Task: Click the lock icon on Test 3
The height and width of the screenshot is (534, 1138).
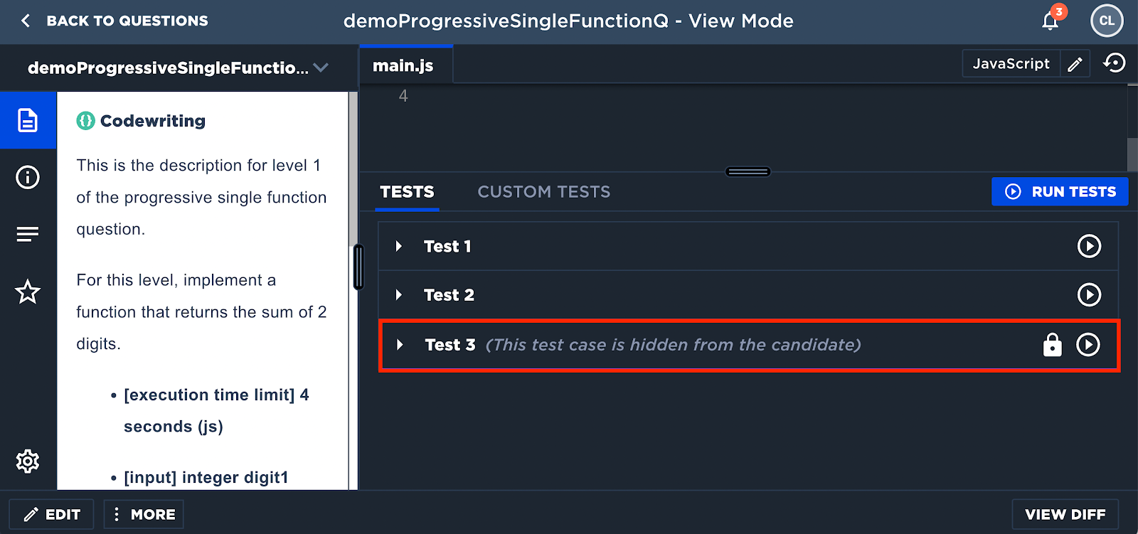Action: click(x=1052, y=345)
